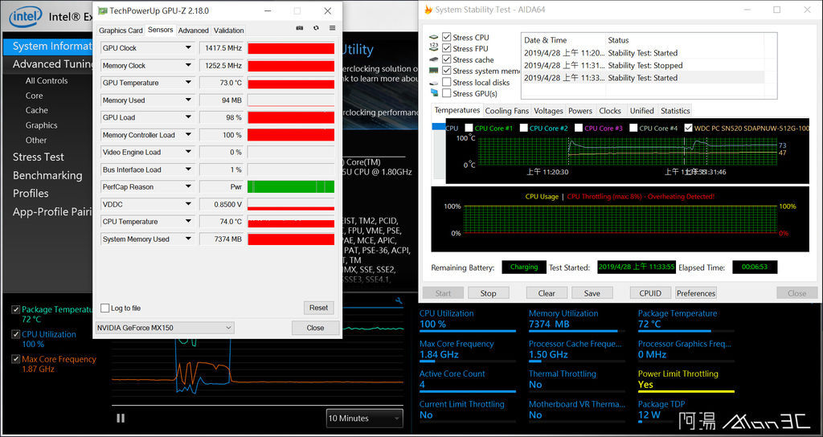Uncheck Max Core Frequency in XTU legend
823x437 pixels.
tap(16, 359)
